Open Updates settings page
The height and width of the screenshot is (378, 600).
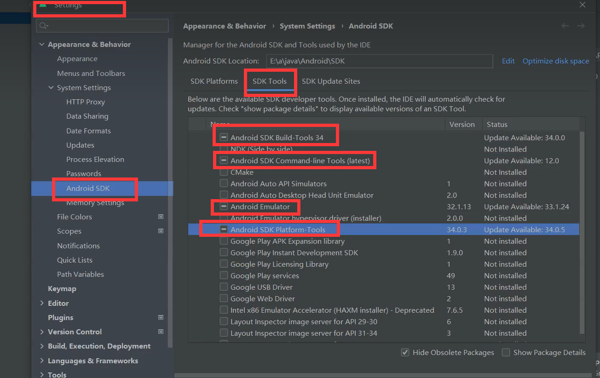80,145
